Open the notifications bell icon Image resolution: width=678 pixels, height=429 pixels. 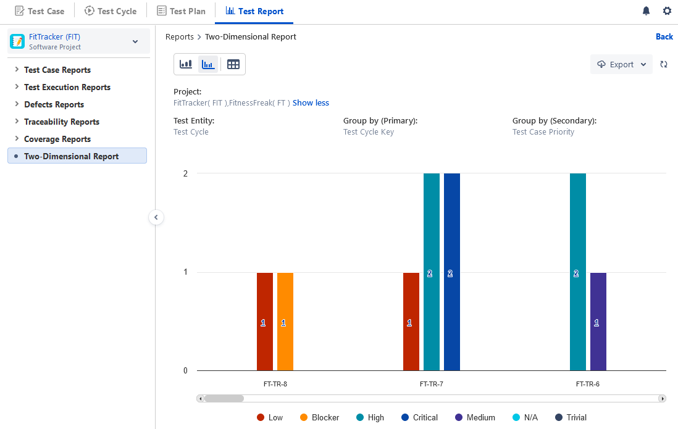(646, 11)
